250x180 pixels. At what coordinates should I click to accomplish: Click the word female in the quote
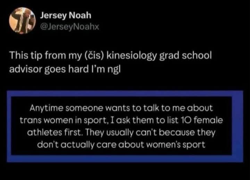(x=208, y=120)
